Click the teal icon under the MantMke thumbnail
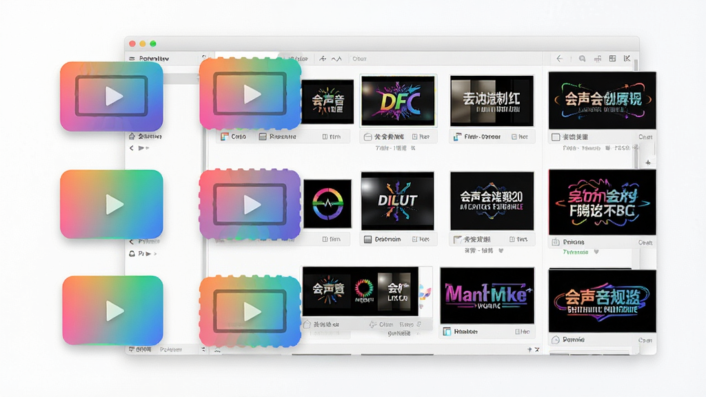 point(447,332)
